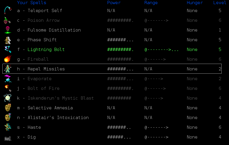Image resolution: width=229 pixels, height=145 pixels.
Task: Click the 'Hunger' column header
Action: [x=195, y=3]
